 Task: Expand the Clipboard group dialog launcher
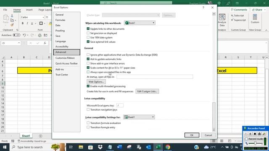pos(17,30)
